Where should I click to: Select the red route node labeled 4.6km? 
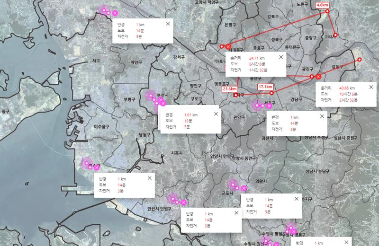[327, 11]
